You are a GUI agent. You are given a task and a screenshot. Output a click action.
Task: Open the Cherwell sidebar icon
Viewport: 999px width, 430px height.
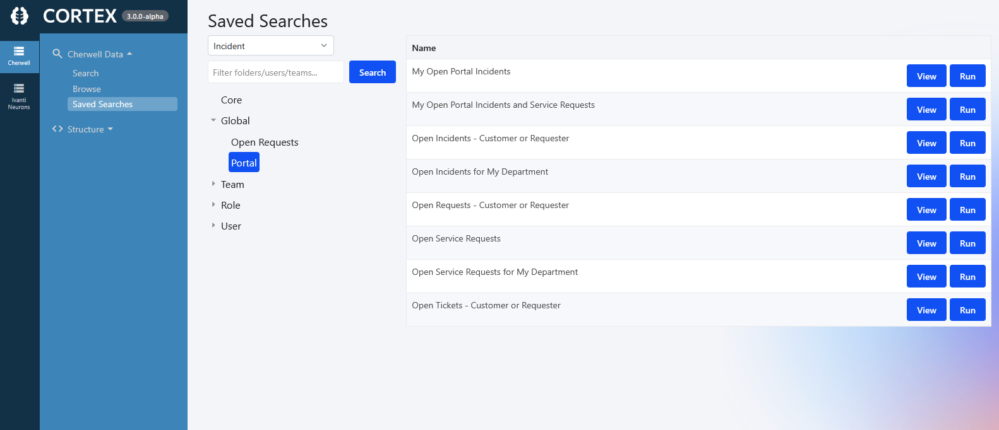coord(19,55)
